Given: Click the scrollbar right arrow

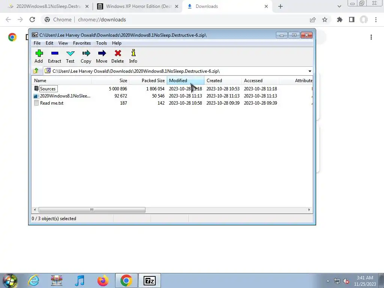Looking at the screenshot, I should click(x=309, y=210).
